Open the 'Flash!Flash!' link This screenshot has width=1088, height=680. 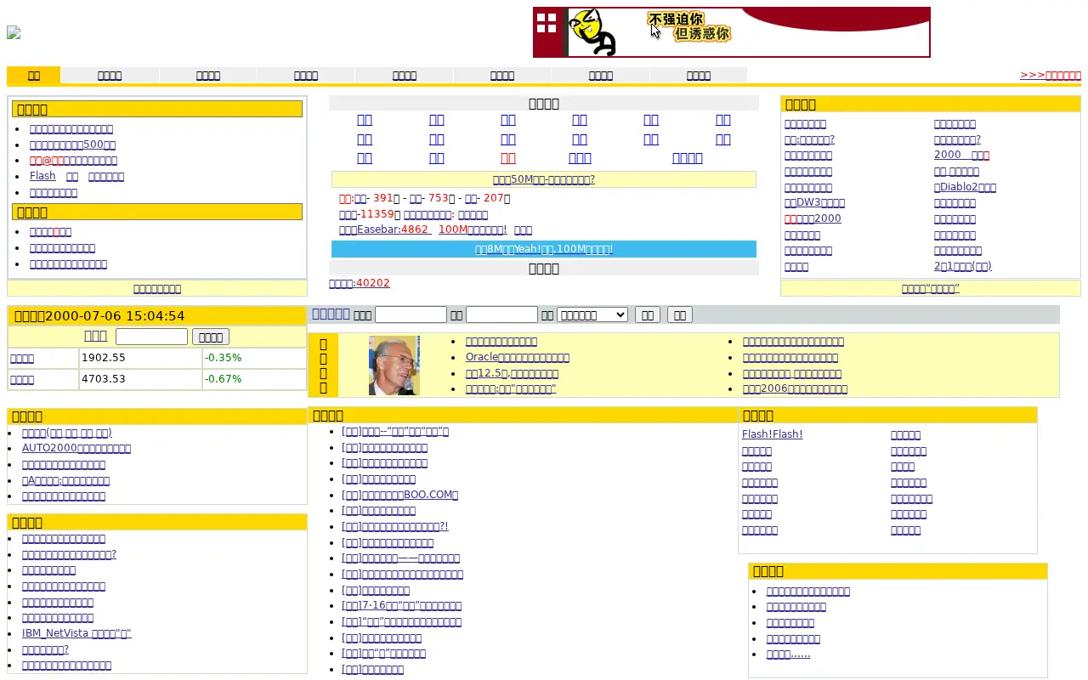(x=772, y=434)
